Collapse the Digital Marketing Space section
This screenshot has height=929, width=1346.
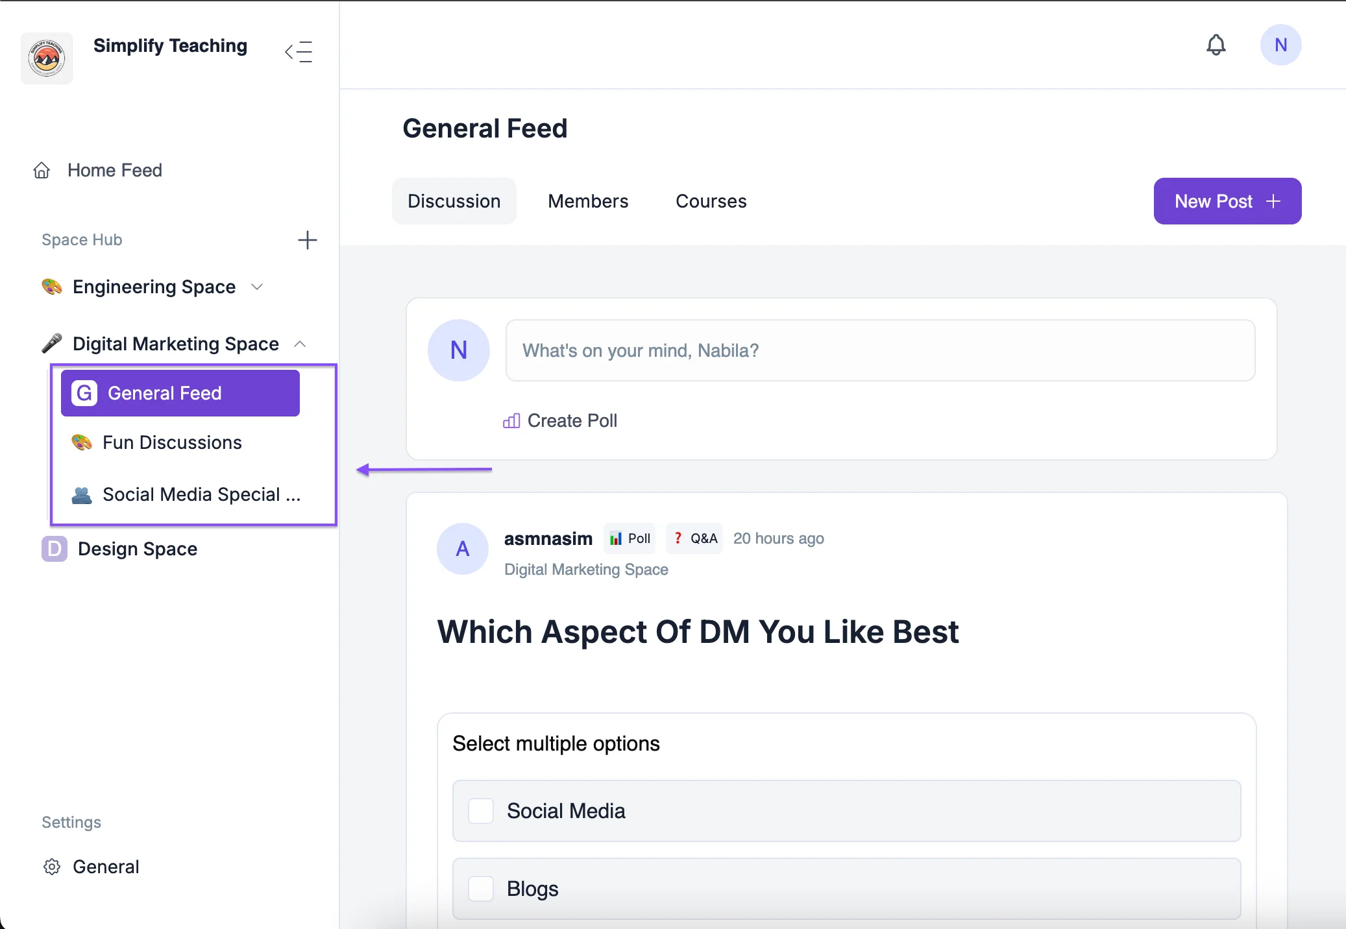tap(300, 344)
